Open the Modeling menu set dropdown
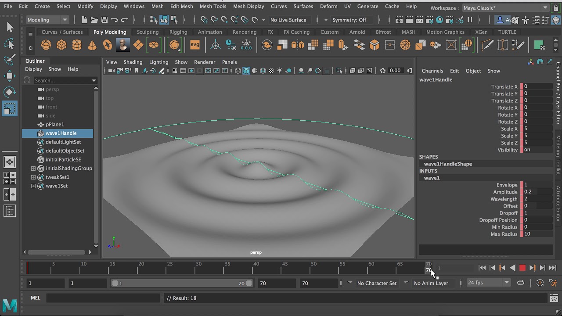Viewport: 562px width, 316px height. (47, 20)
